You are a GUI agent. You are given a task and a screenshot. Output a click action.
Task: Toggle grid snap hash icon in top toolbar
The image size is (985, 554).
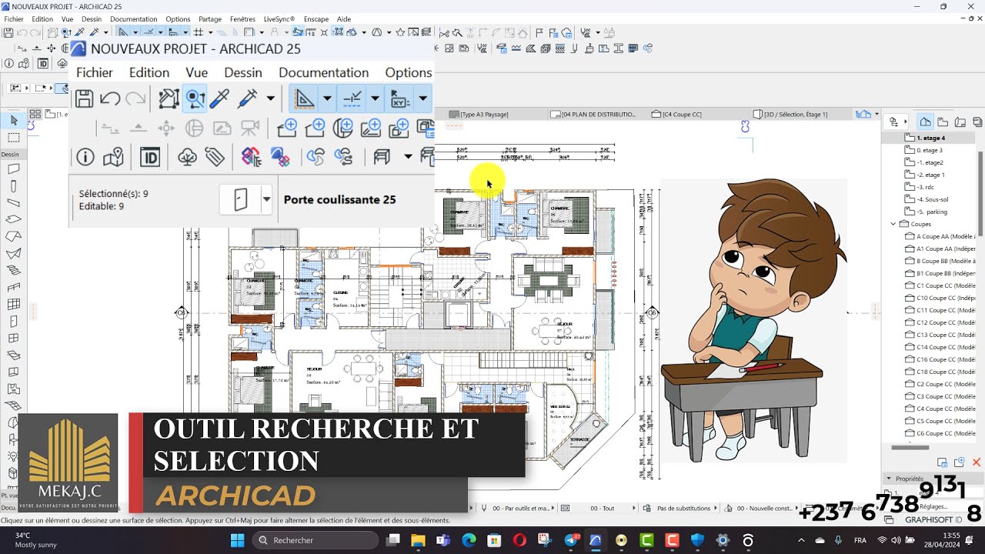pyautogui.click(x=199, y=32)
